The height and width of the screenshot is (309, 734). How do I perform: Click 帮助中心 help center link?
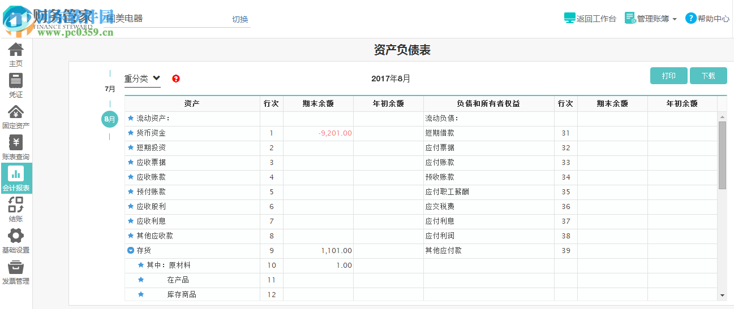(x=707, y=19)
